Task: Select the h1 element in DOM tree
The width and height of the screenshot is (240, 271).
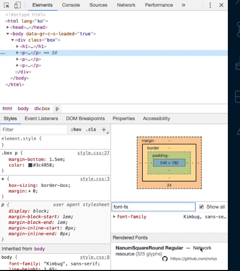Action: point(33,47)
